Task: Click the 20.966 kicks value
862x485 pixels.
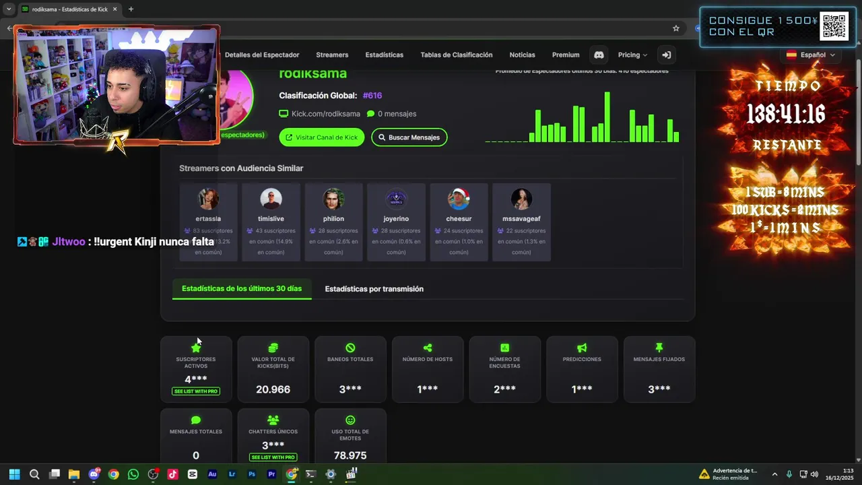Action: 273,389
